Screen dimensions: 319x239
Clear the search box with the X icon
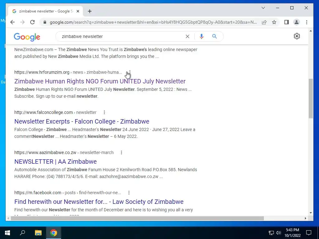pos(187,36)
